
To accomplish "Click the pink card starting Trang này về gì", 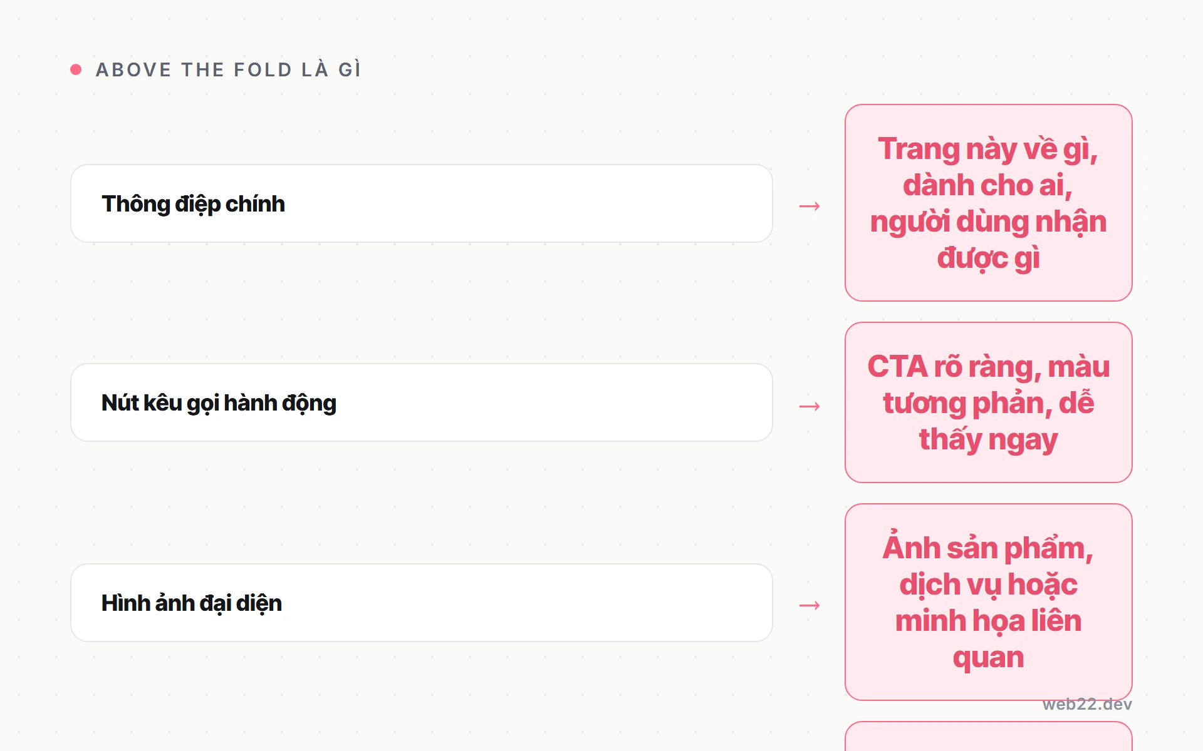I will click(x=988, y=203).
